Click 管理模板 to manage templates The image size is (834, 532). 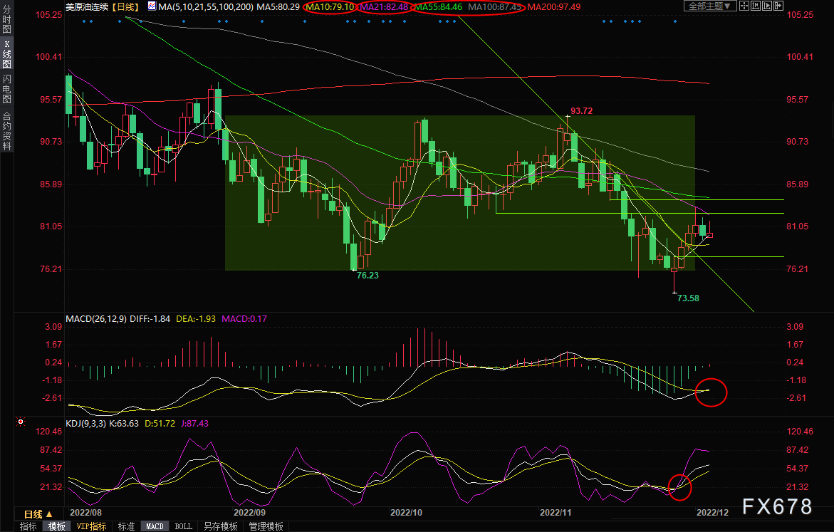[x=266, y=527]
